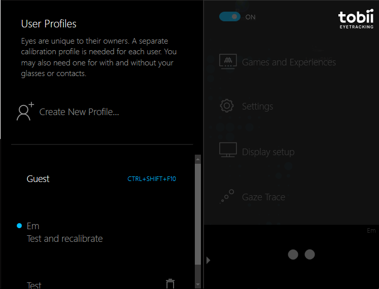Click Create New Profile...
379x289 pixels.
pyautogui.click(x=79, y=112)
